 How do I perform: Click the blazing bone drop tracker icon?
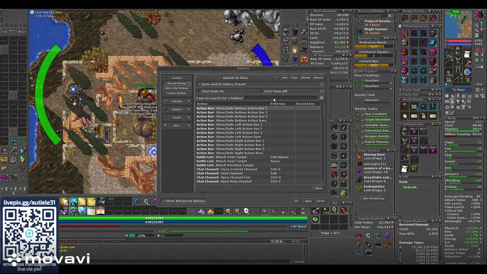359,156
